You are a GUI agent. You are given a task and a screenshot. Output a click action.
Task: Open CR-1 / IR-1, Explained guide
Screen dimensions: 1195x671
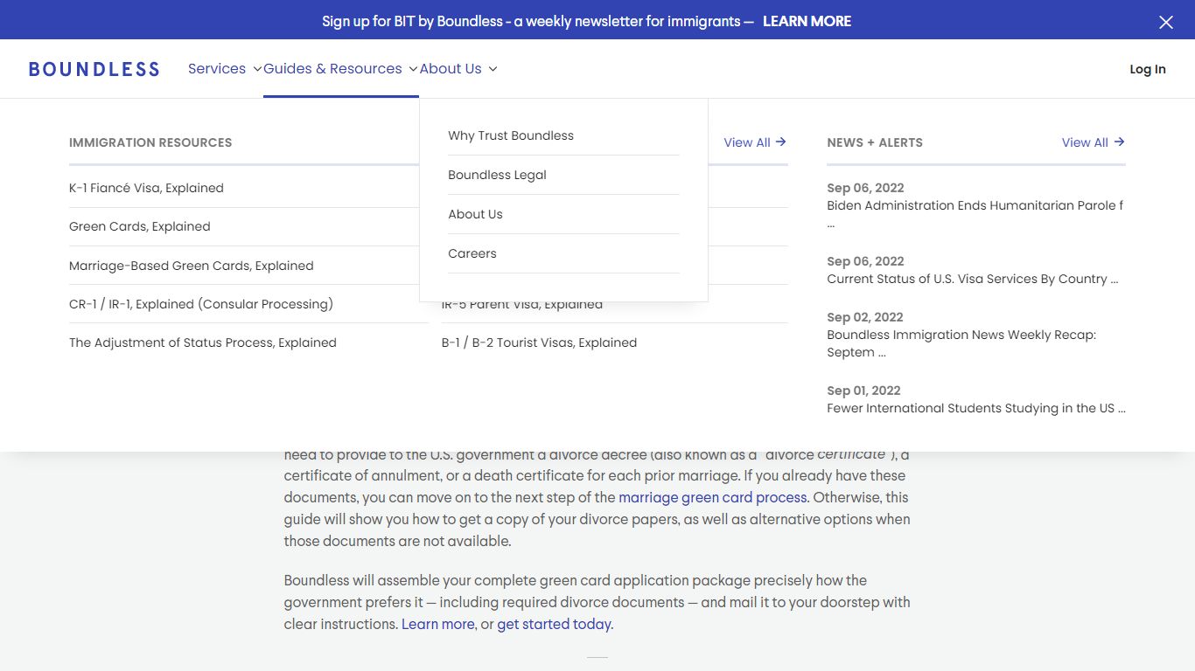pos(201,304)
